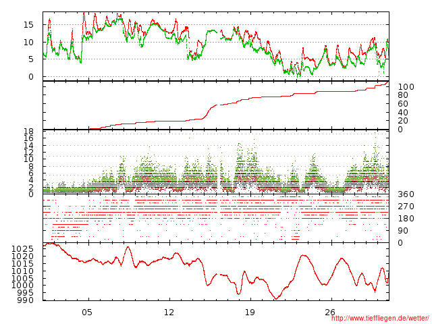The image size is (432, 324).
Task: Click the "05" date label on x-axis
Action: coord(87,313)
